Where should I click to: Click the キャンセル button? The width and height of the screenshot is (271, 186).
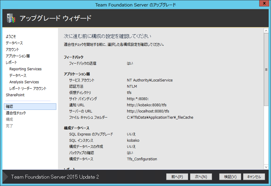(x=254, y=177)
